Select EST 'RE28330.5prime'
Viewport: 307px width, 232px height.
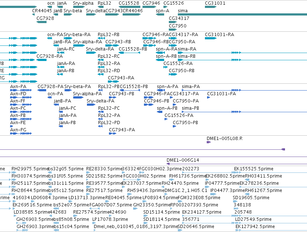click(104, 169)
